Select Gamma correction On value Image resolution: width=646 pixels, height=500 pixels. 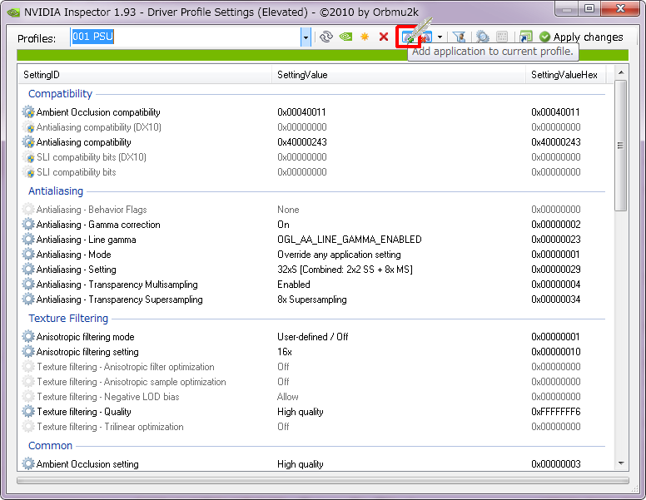[283, 225]
